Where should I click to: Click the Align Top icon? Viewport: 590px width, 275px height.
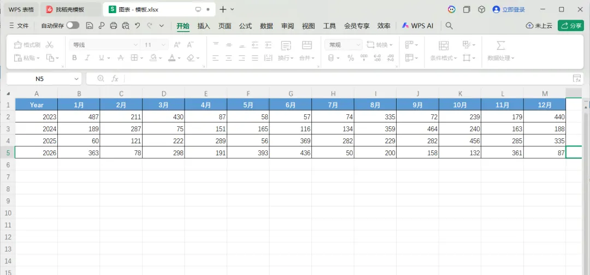point(216,45)
